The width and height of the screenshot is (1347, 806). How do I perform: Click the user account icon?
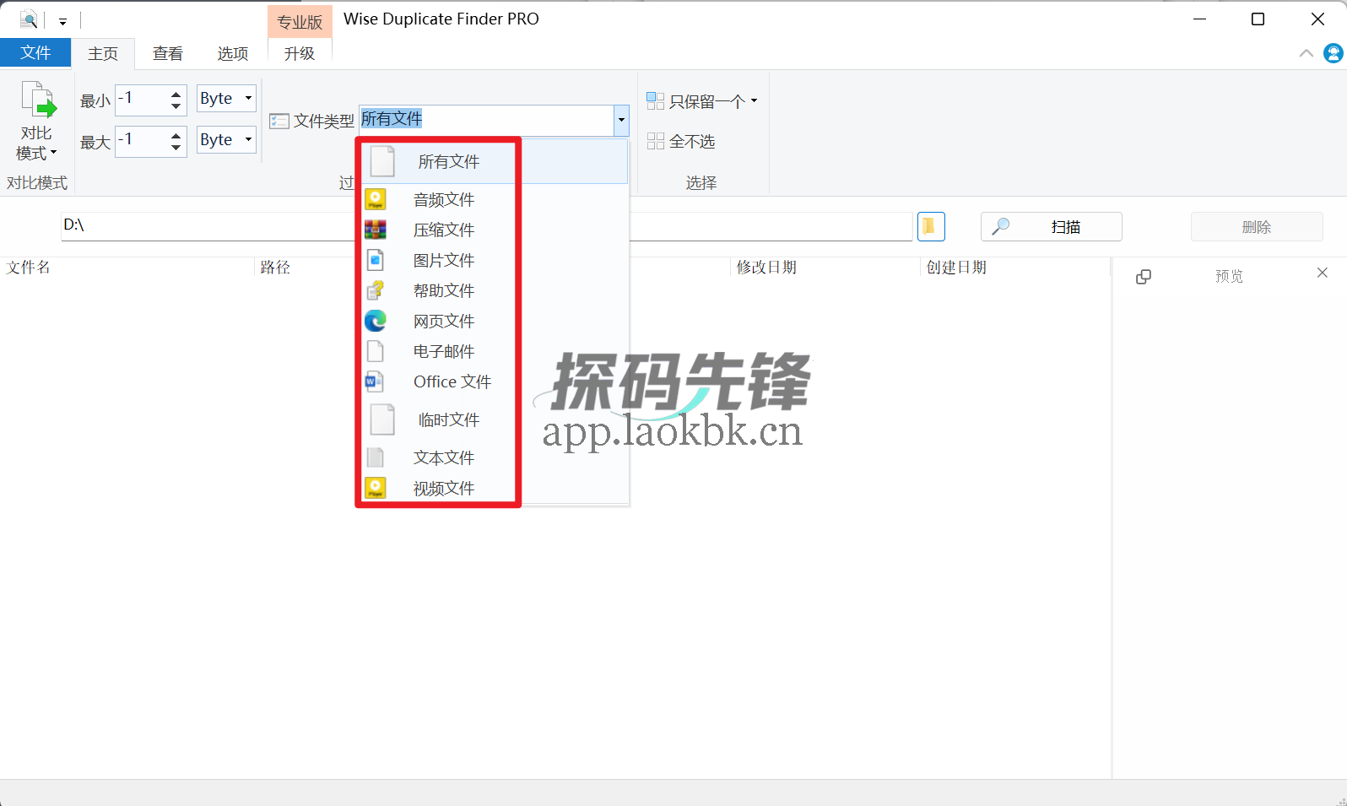pyautogui.click(x=1333, y=53)
